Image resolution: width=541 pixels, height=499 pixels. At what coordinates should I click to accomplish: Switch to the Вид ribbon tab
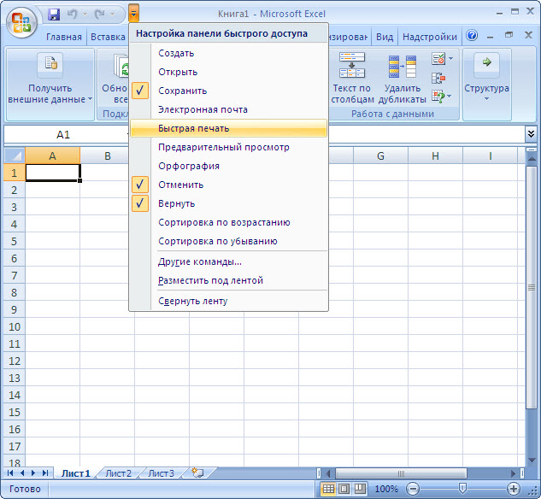coord(385,37)
